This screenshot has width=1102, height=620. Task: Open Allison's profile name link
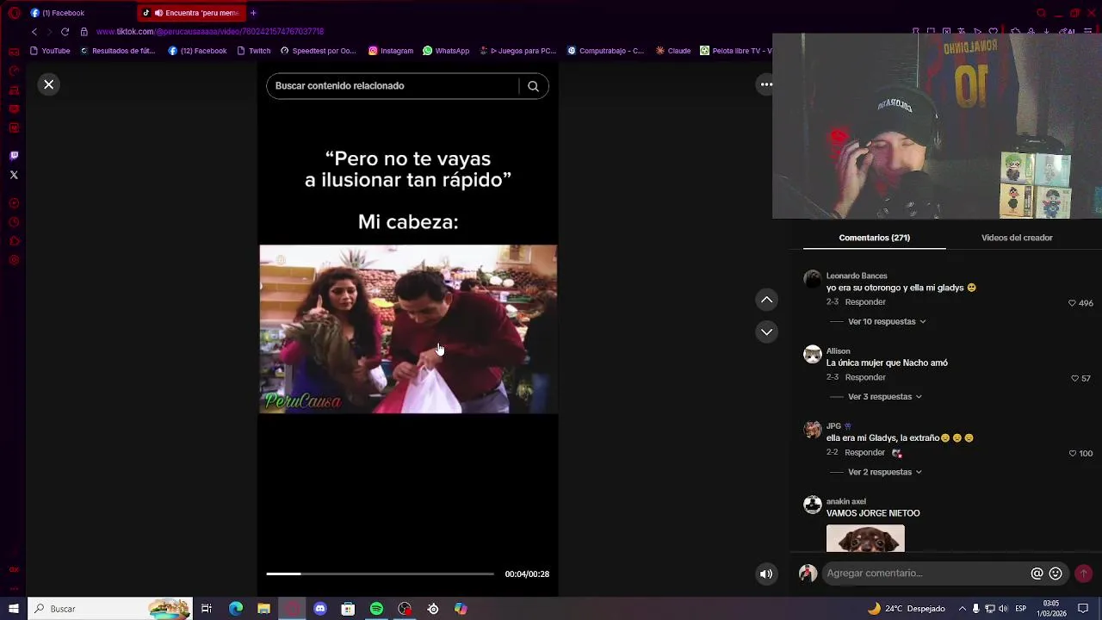point(838,350)
